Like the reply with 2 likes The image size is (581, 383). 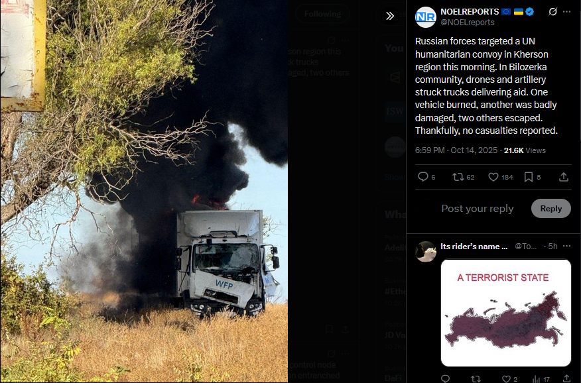coord(509,378)
